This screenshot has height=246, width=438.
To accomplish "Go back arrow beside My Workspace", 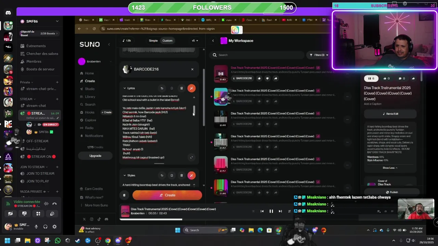I will click(x=213, y=41).
